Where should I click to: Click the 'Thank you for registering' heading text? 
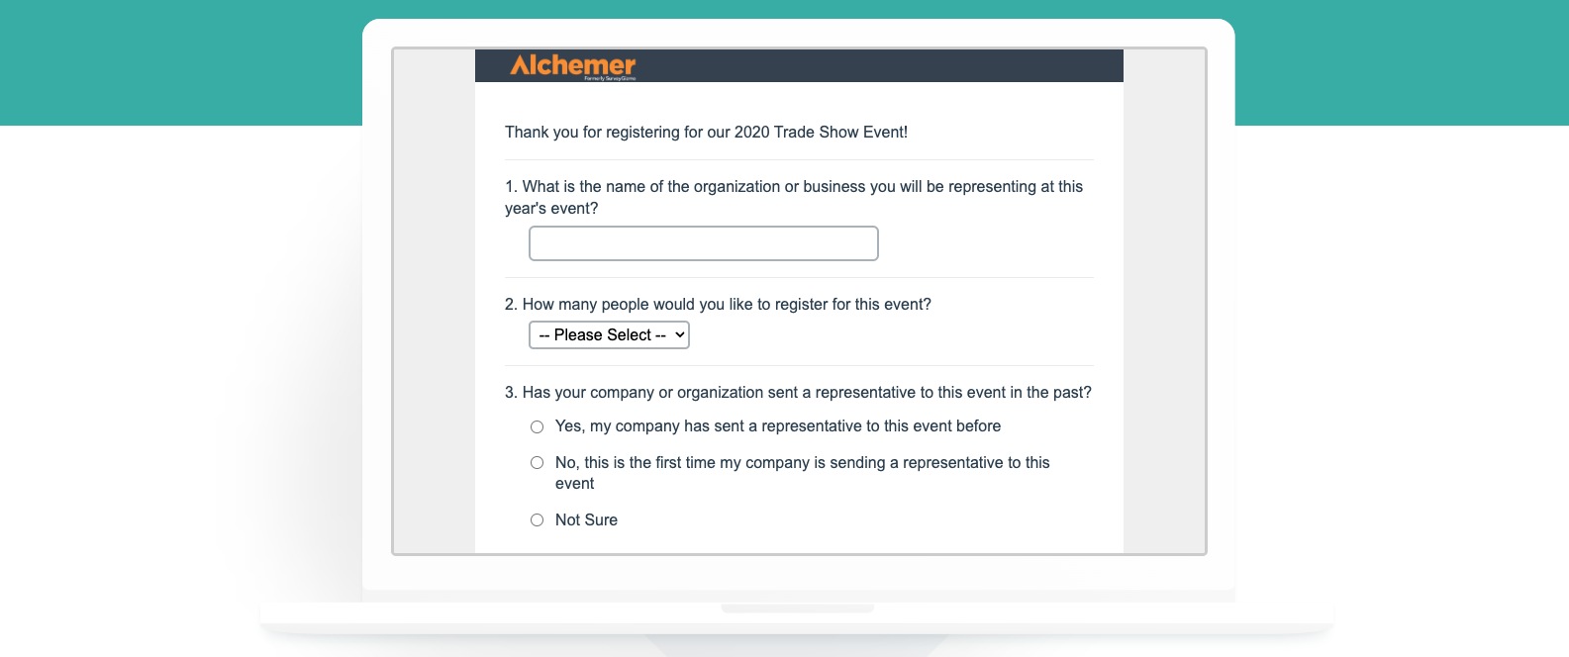[706, 133]
